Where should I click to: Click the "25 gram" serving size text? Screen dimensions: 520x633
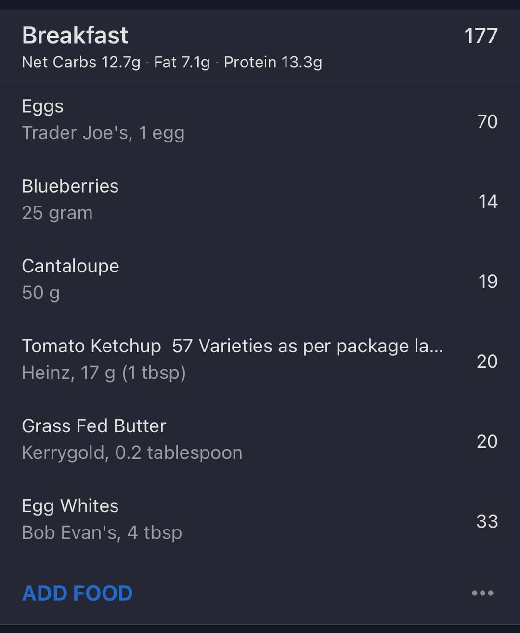point(57,213)
